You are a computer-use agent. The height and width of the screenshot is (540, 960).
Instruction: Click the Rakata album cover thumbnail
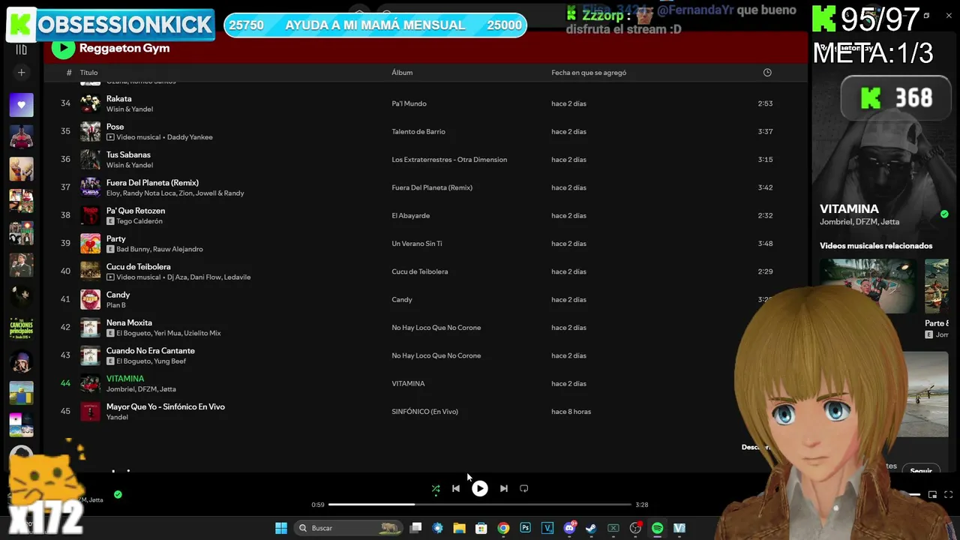point(91,103)
